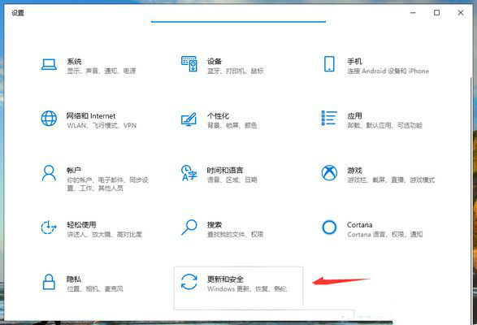Viewport: 477px width, 325px height.
Task: Open the 系统 laptop icon
Action: point(49,64)
